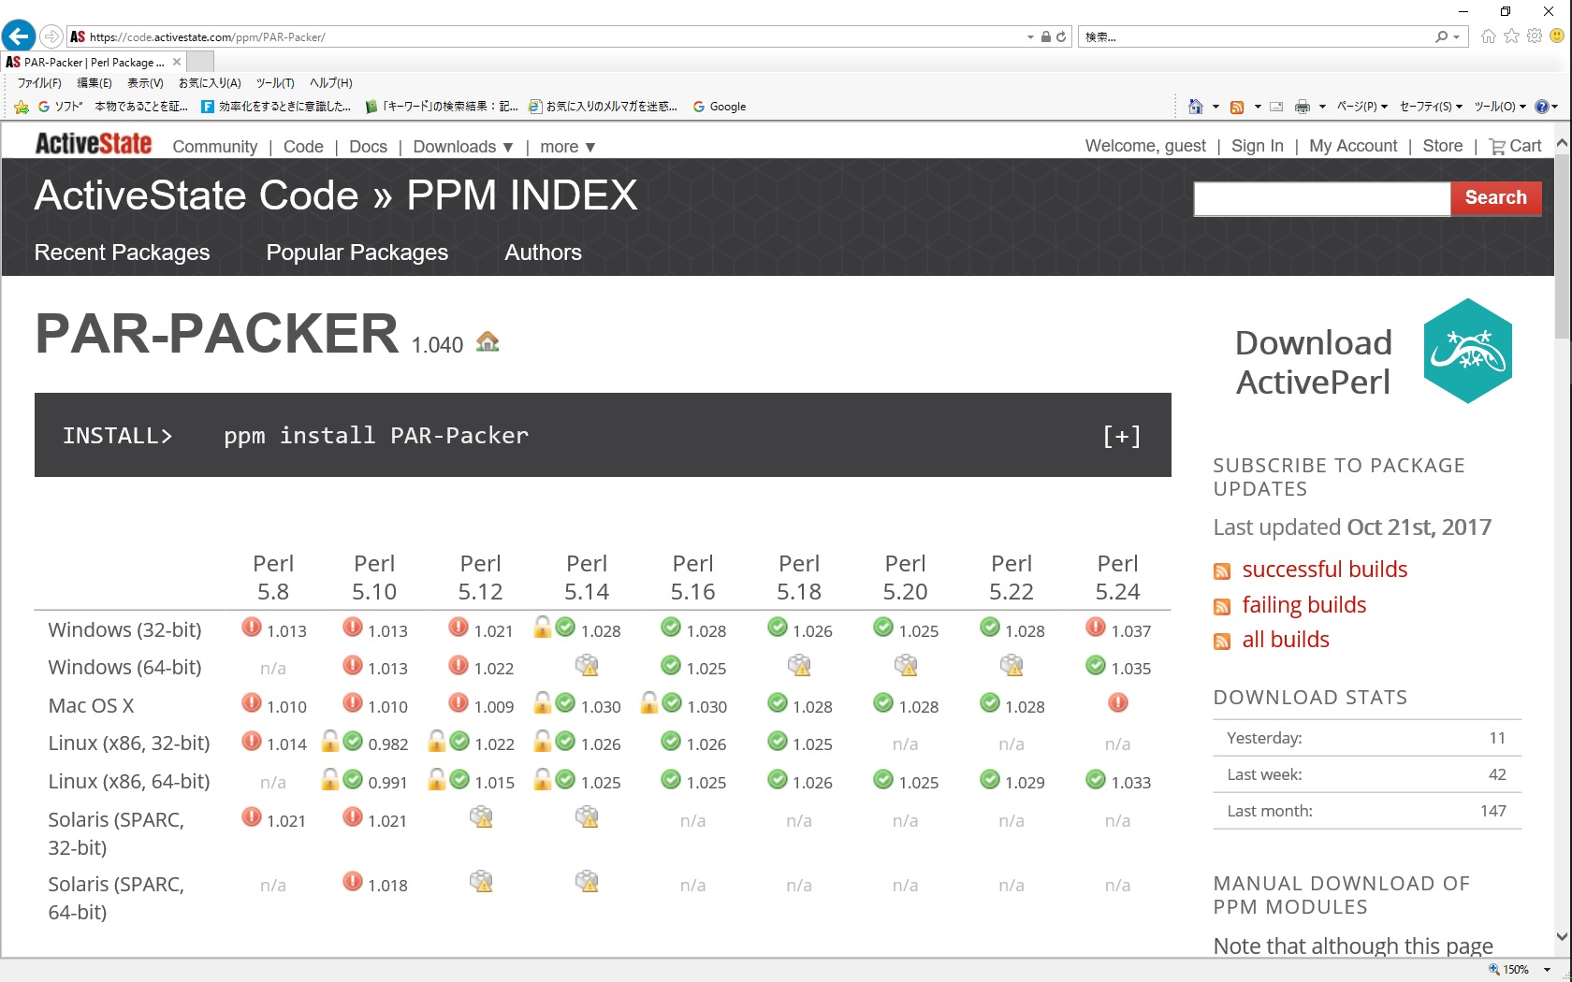Click the RSS icon beside failing builds
The height and width of the screenshot is (982, 1572).
point(1222,607)
